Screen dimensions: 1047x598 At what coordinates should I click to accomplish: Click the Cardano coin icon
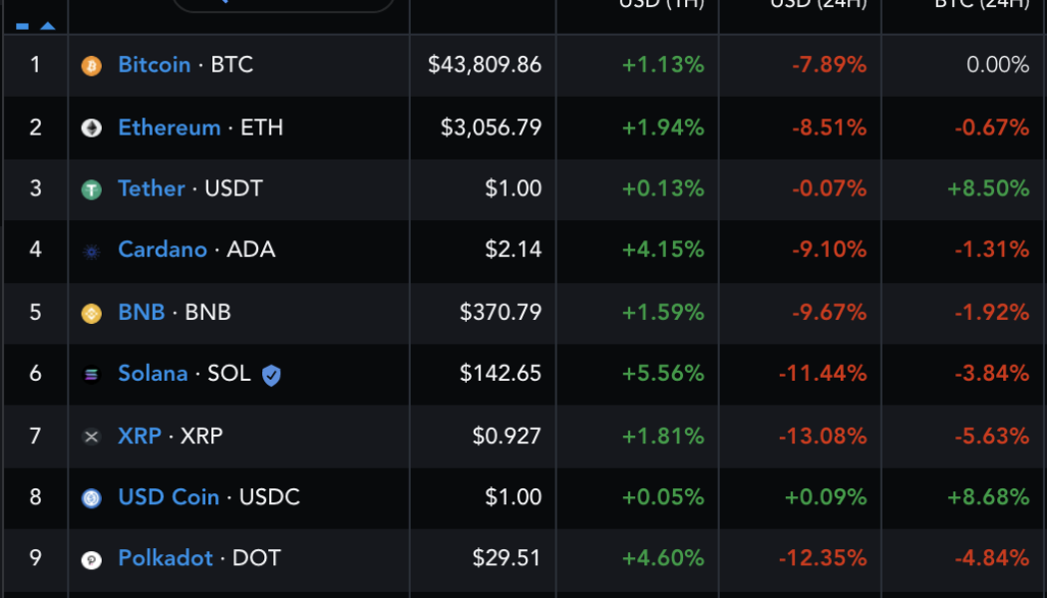point(92,250)
